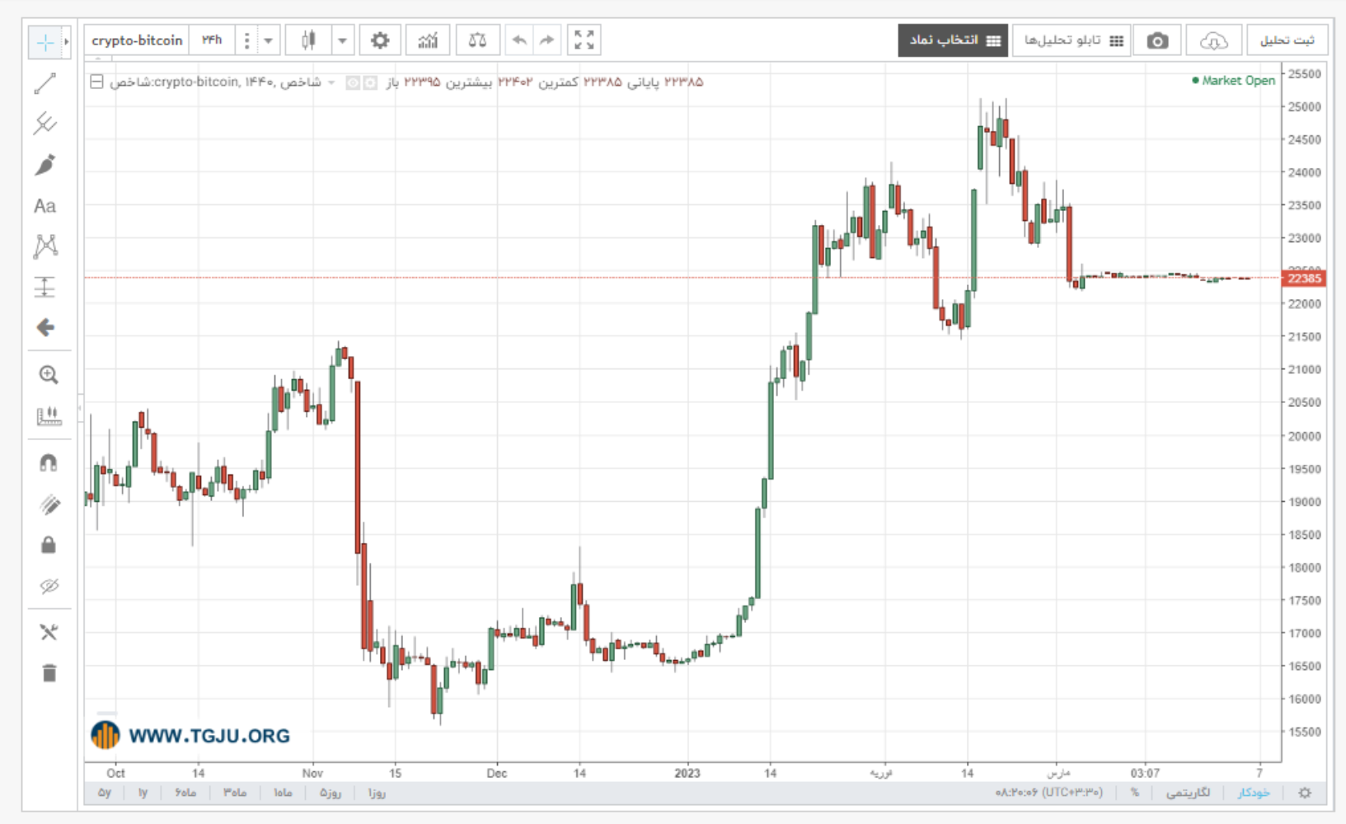1346x824 pixels.
Task: Open the chart settings gear in toolbar
Action: [380, 40]
